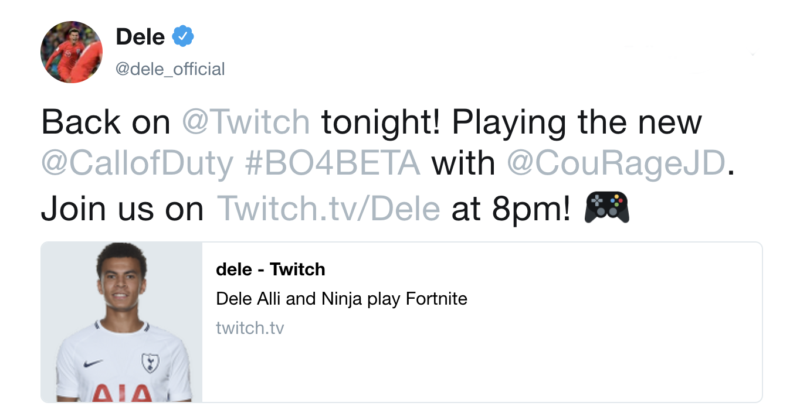Click the 'dele - Twitch' card title

[x=270, y=269]
